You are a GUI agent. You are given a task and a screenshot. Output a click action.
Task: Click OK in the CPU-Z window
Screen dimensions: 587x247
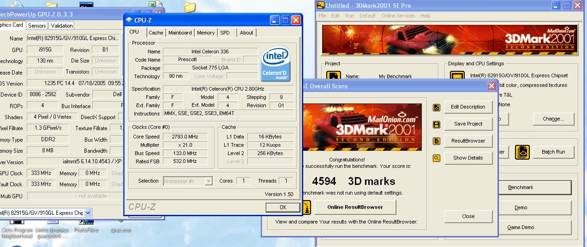(283, 207)
